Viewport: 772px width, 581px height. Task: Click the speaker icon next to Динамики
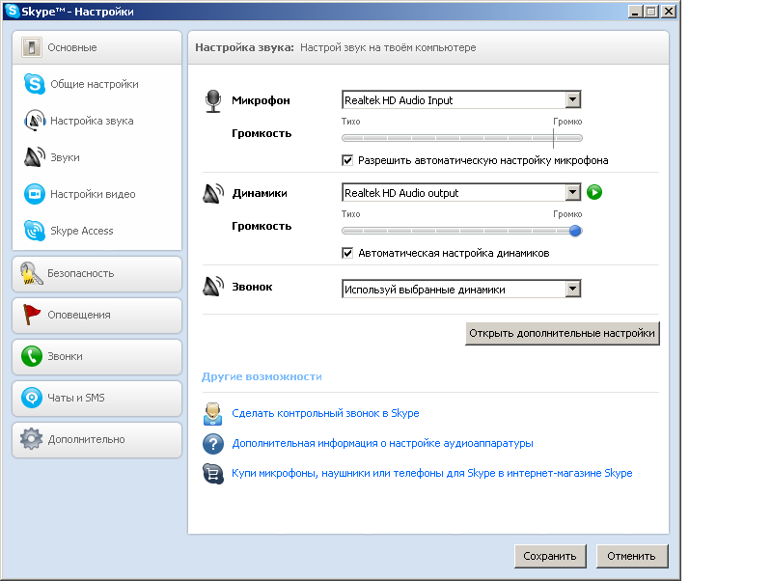click(213, 193)
